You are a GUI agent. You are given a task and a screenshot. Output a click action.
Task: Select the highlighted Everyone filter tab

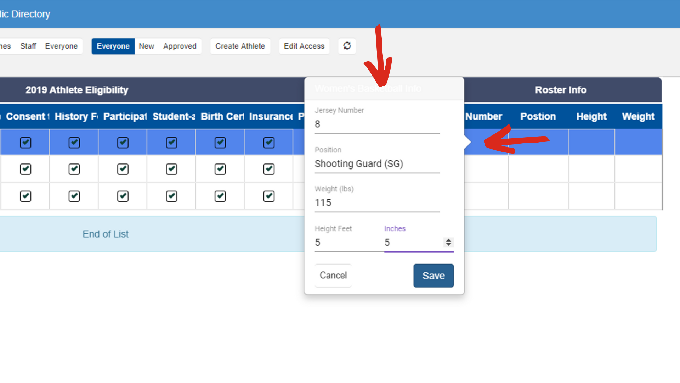(x=113, y=46)
